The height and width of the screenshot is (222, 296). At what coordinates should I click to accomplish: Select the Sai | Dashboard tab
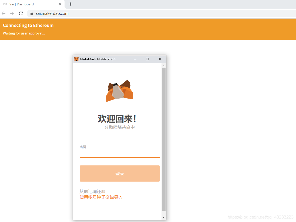tap(32, 4)
